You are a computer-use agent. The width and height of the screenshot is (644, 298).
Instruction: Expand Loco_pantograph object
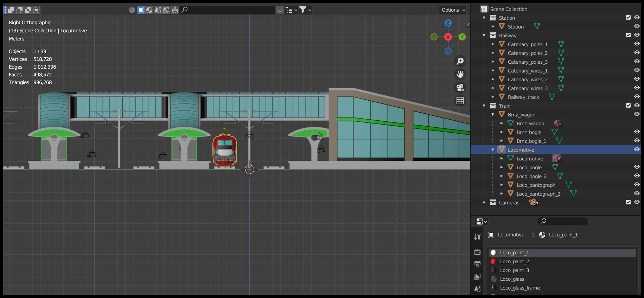click(x=502, y=185)
